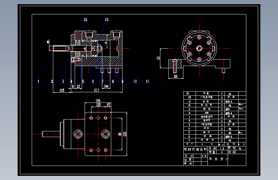Select the 100 dimension text

pyautogui.click(x=106, y=86)
